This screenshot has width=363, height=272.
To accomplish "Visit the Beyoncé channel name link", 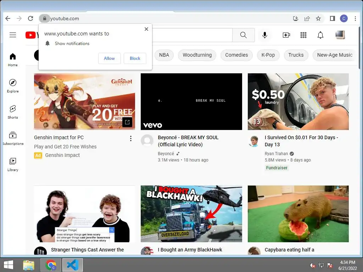I will (x=166, y=154).
